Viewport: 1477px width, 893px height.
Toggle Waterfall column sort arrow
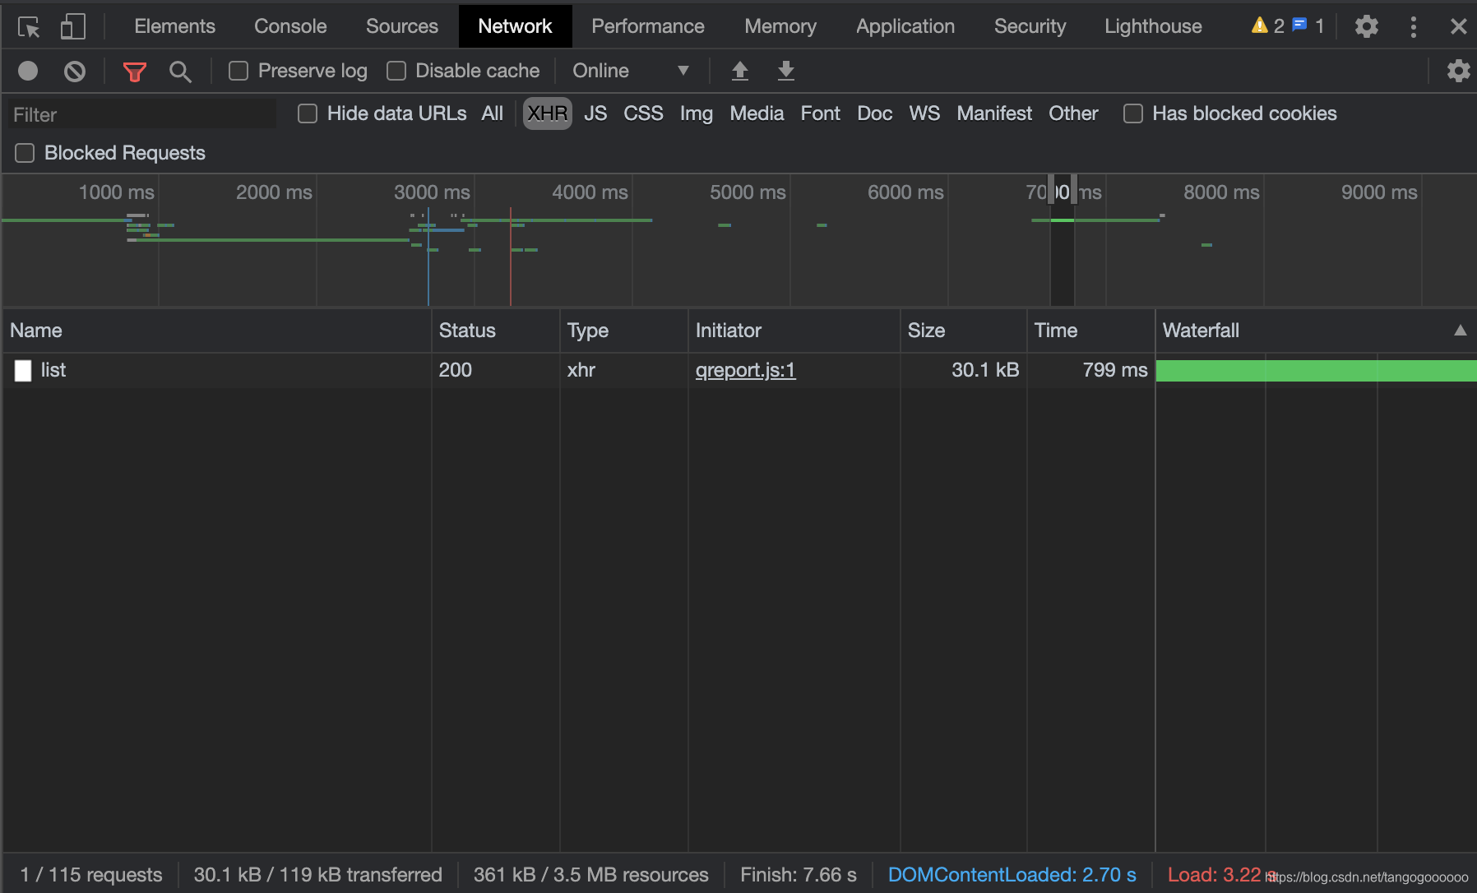coord(1460,331)
